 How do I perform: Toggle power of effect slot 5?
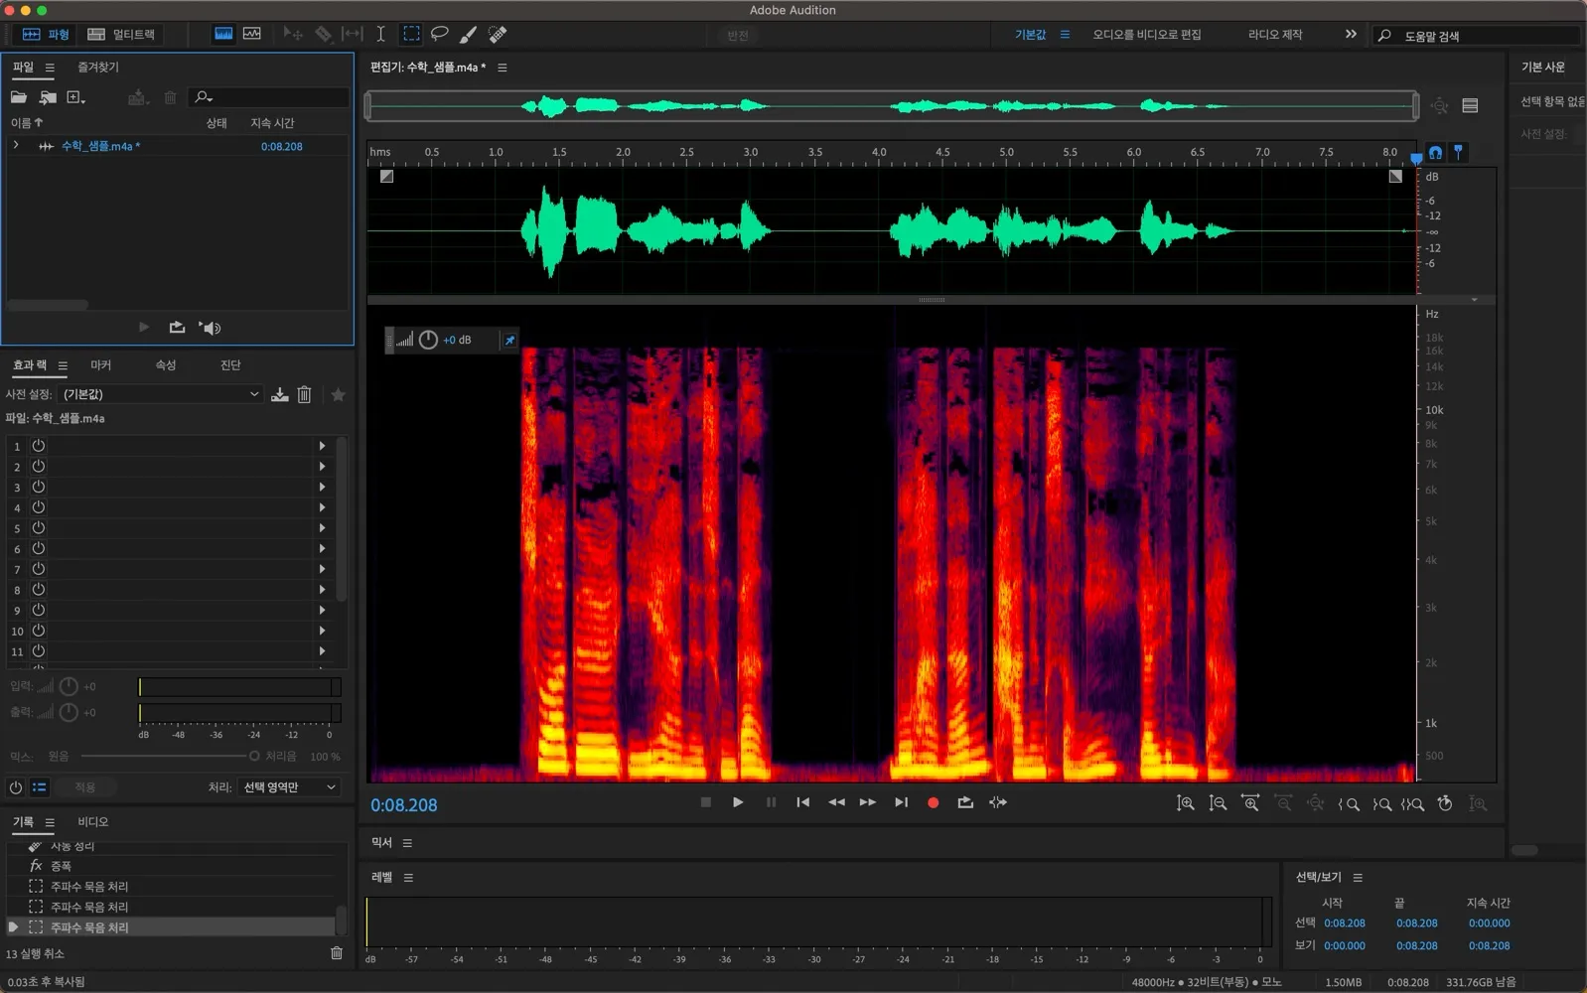point(38,528)
